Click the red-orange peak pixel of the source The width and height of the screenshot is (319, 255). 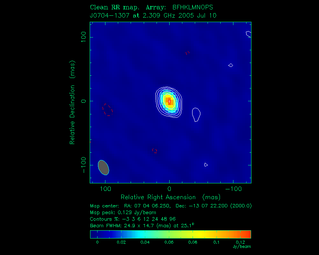pos(169,101)
